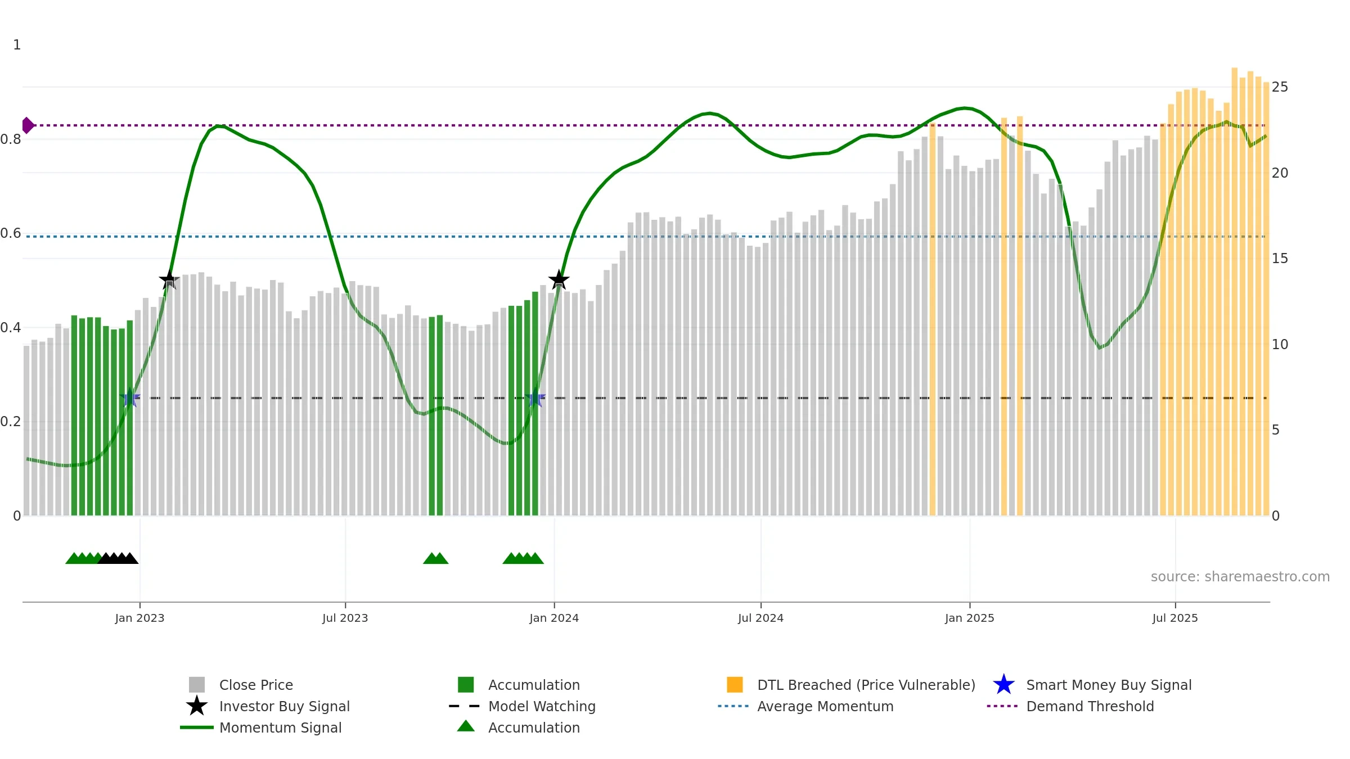Click the green triangle Accumulation legend icon

[466, 726]
